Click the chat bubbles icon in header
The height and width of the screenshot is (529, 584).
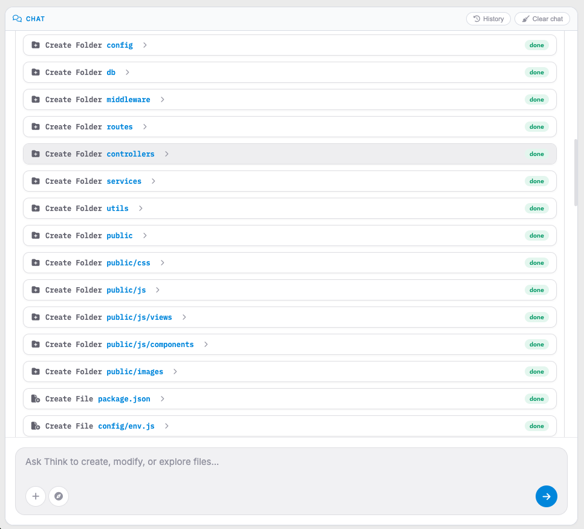pos(17,19)
